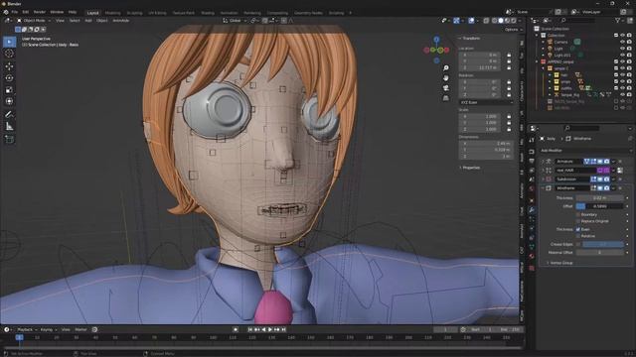Toggle auto keying record button

coord(236,329)
